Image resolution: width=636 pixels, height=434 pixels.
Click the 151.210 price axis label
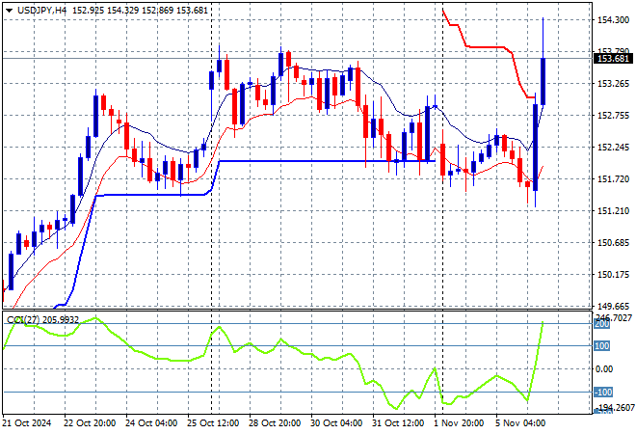[613, 210]
